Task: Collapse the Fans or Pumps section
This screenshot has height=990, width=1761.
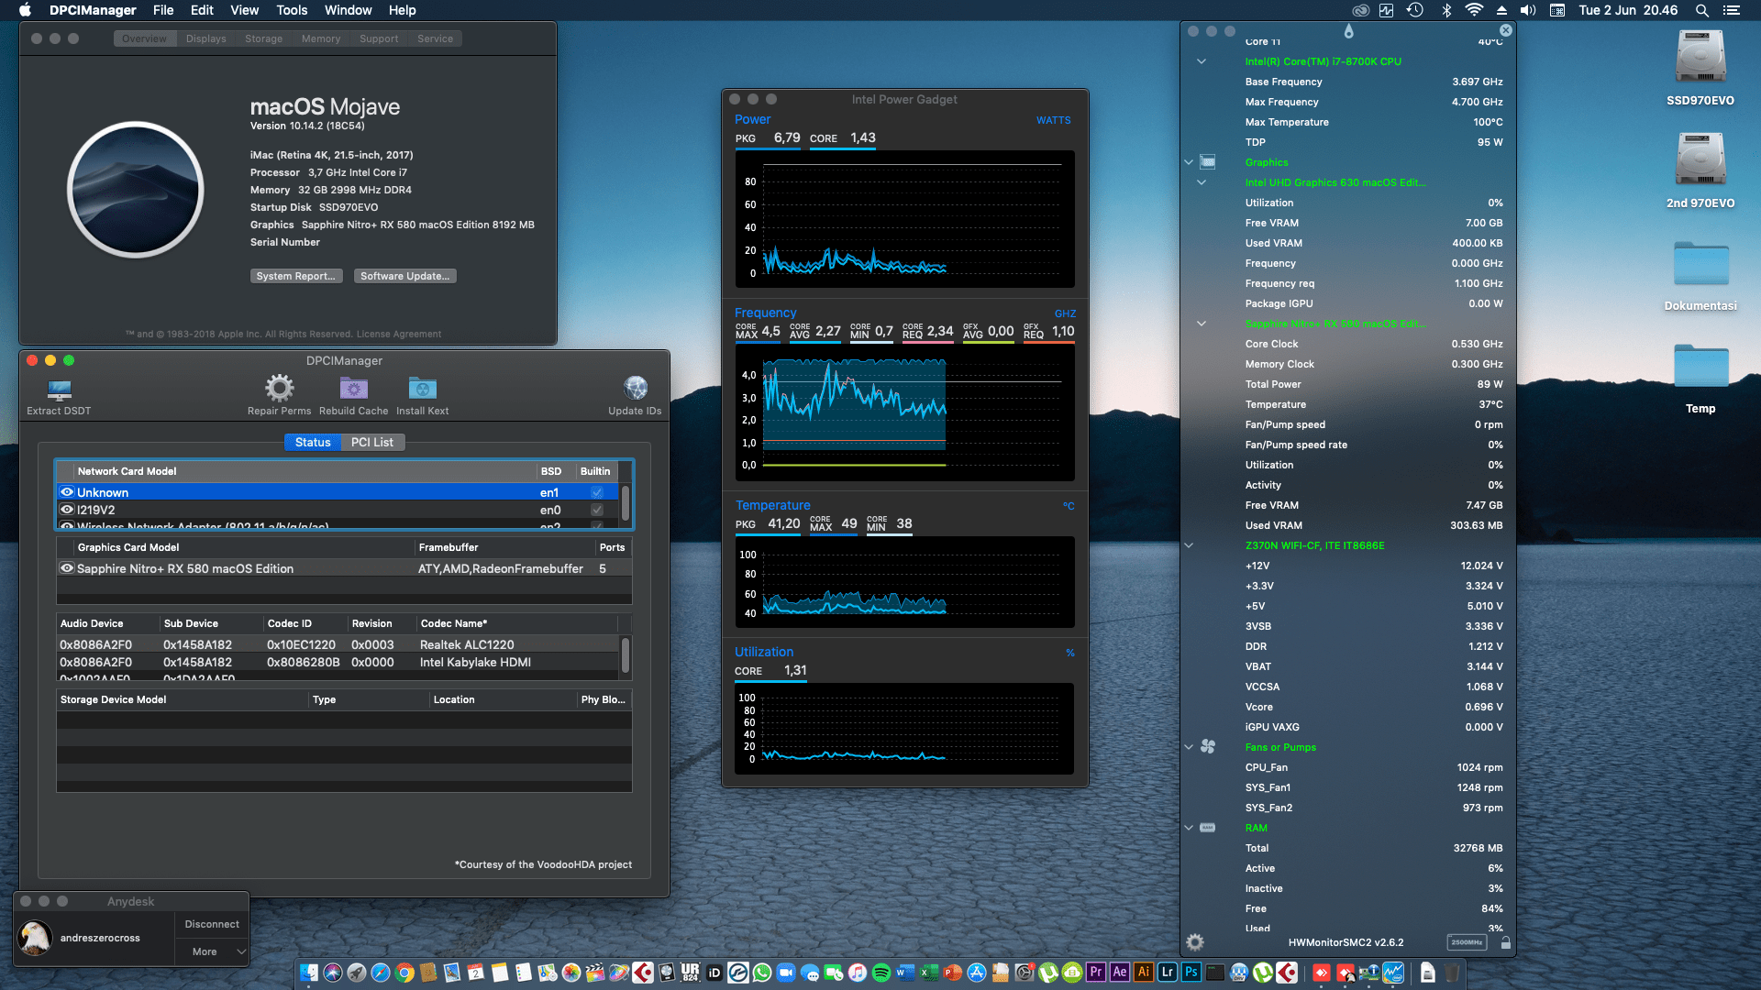Action: (1189, 747)
